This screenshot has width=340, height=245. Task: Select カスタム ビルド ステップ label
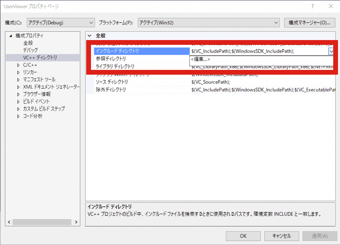[x=44, y=109]
